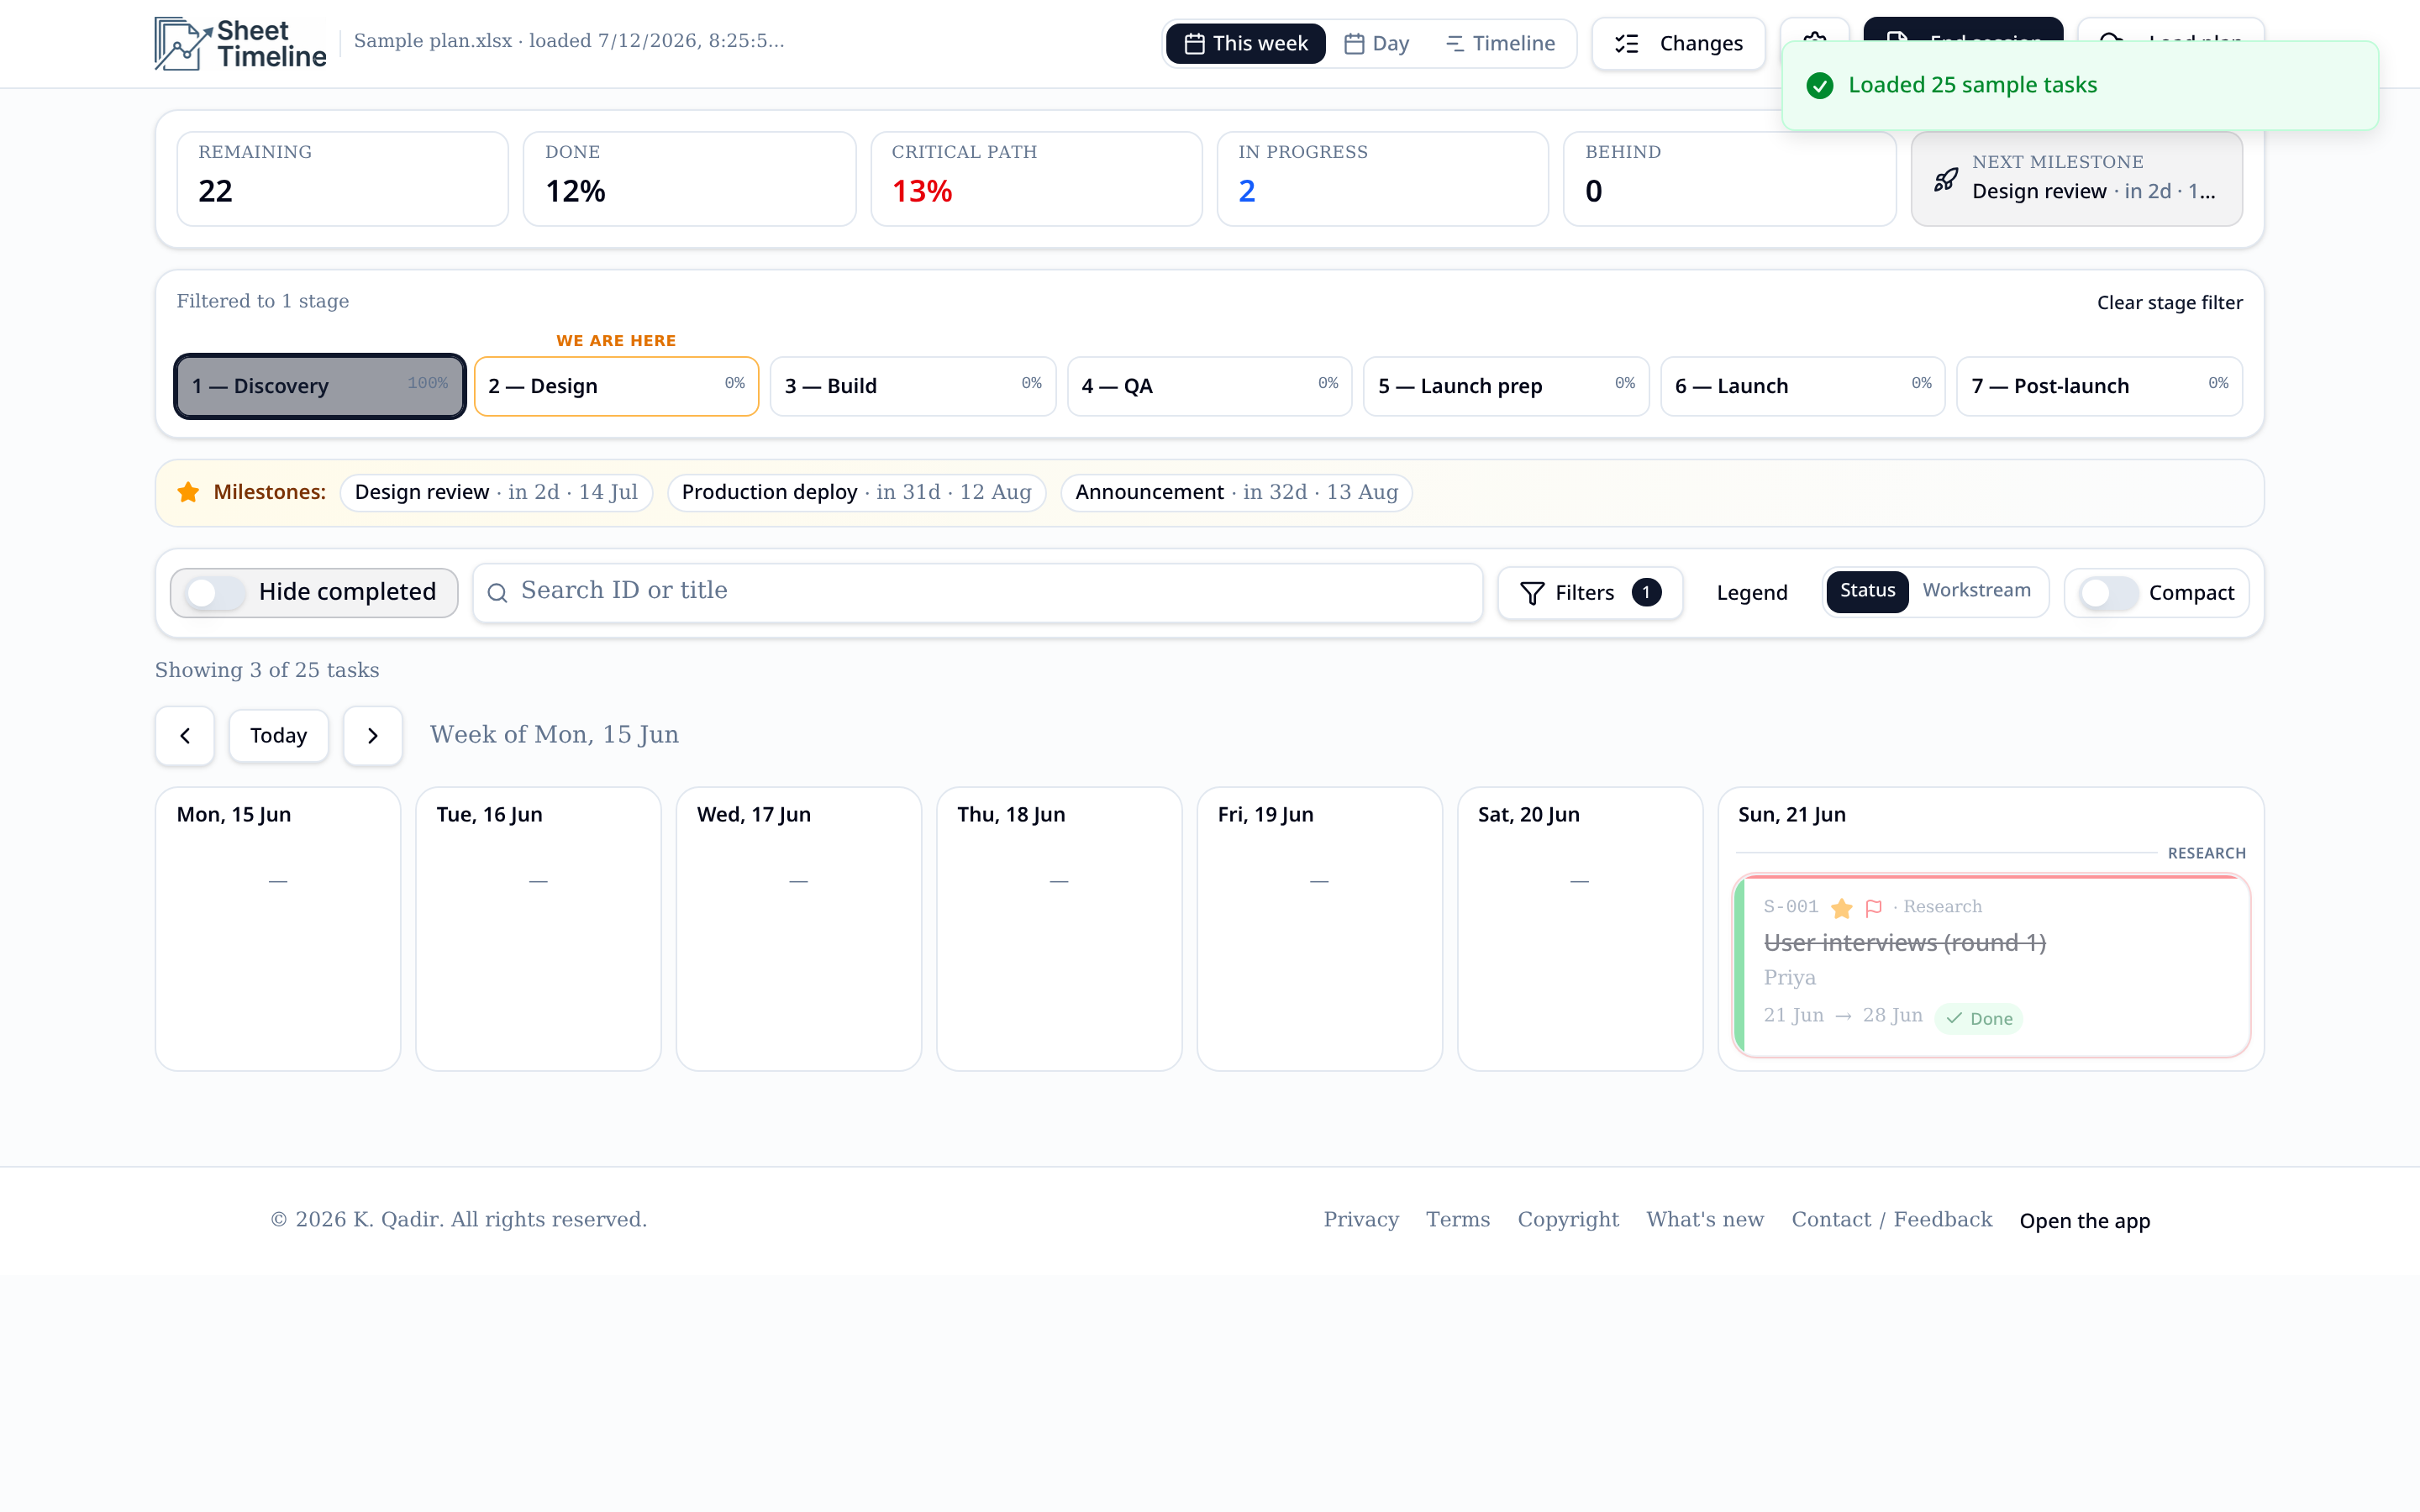This screenshot has height=1512, width=2420.
Task: Switch to the Timeline view
Action: (1500, 43)
